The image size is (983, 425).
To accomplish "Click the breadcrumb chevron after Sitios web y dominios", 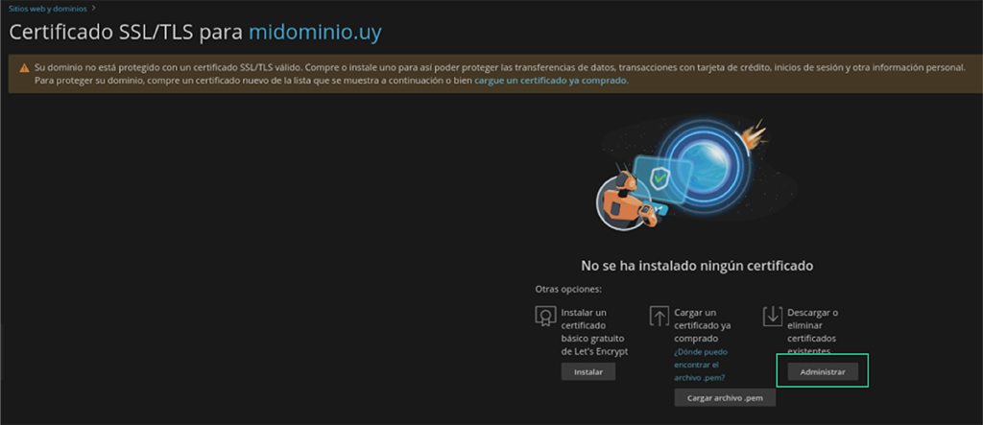I will click(93, 8).
